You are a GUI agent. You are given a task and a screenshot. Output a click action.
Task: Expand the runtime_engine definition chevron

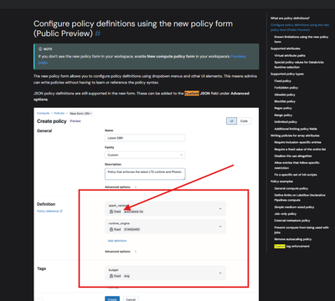[x=220, y=227]
